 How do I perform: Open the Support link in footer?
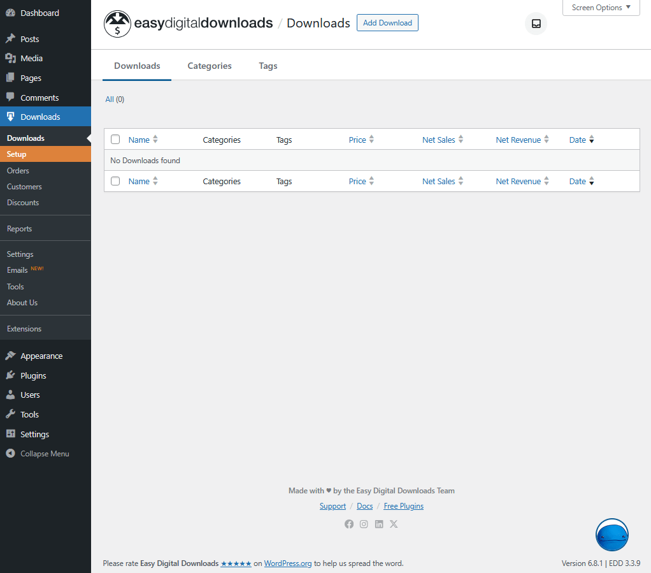333,505
